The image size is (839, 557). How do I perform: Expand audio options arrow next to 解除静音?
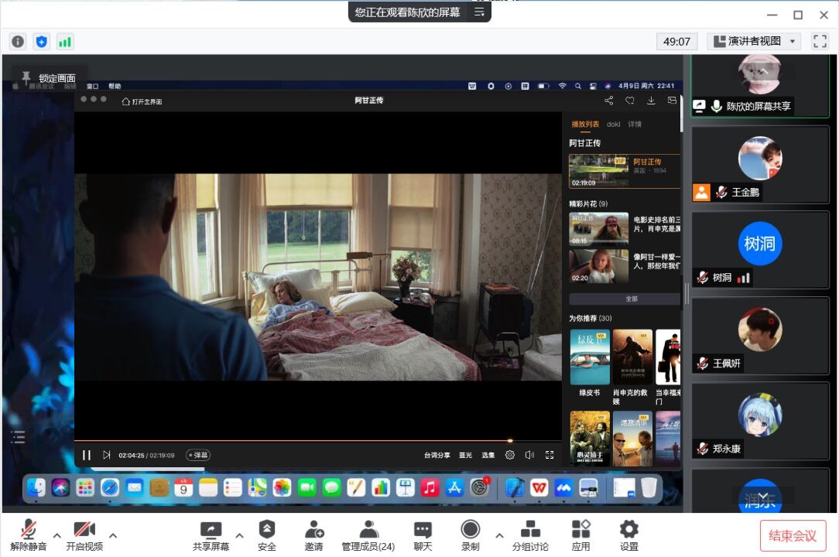click(57, 535)
